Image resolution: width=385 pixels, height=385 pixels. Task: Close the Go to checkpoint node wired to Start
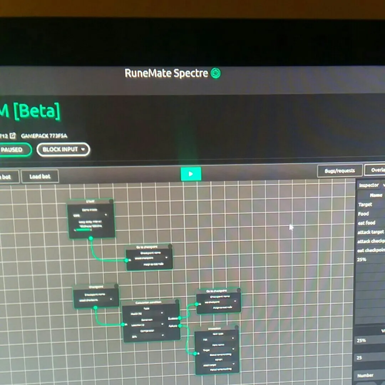click(170, 246)
